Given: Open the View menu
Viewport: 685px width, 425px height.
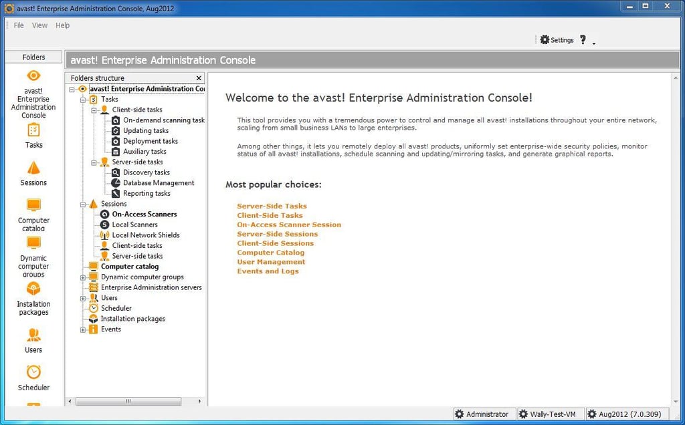Looking at the screenshot, I should click(39, 25).
